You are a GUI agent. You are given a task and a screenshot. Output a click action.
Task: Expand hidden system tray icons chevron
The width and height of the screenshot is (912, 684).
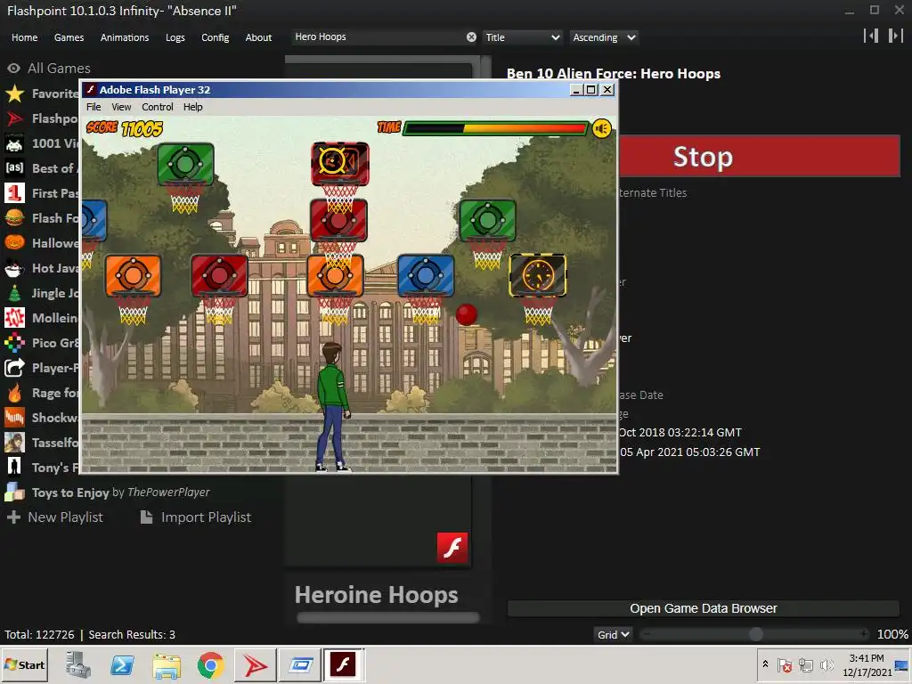click(x=765, y=664)
